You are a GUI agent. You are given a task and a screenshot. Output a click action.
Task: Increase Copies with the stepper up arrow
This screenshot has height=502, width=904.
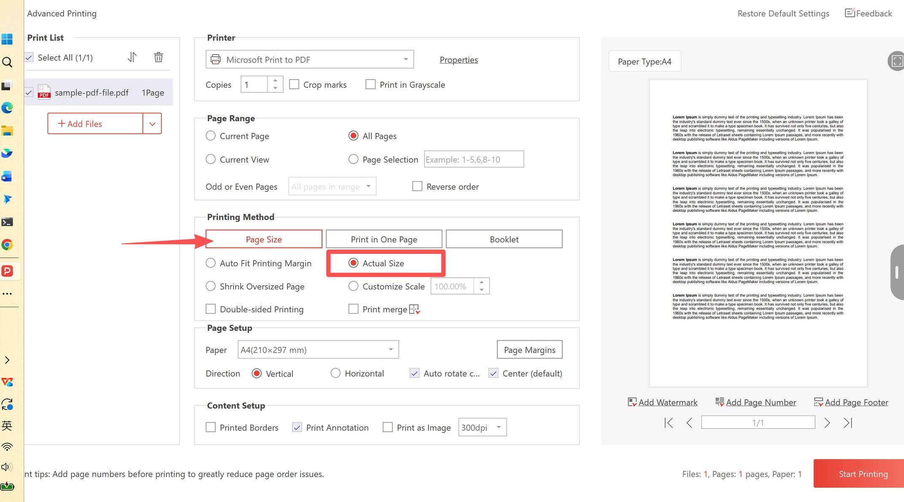tap(275, 80)
